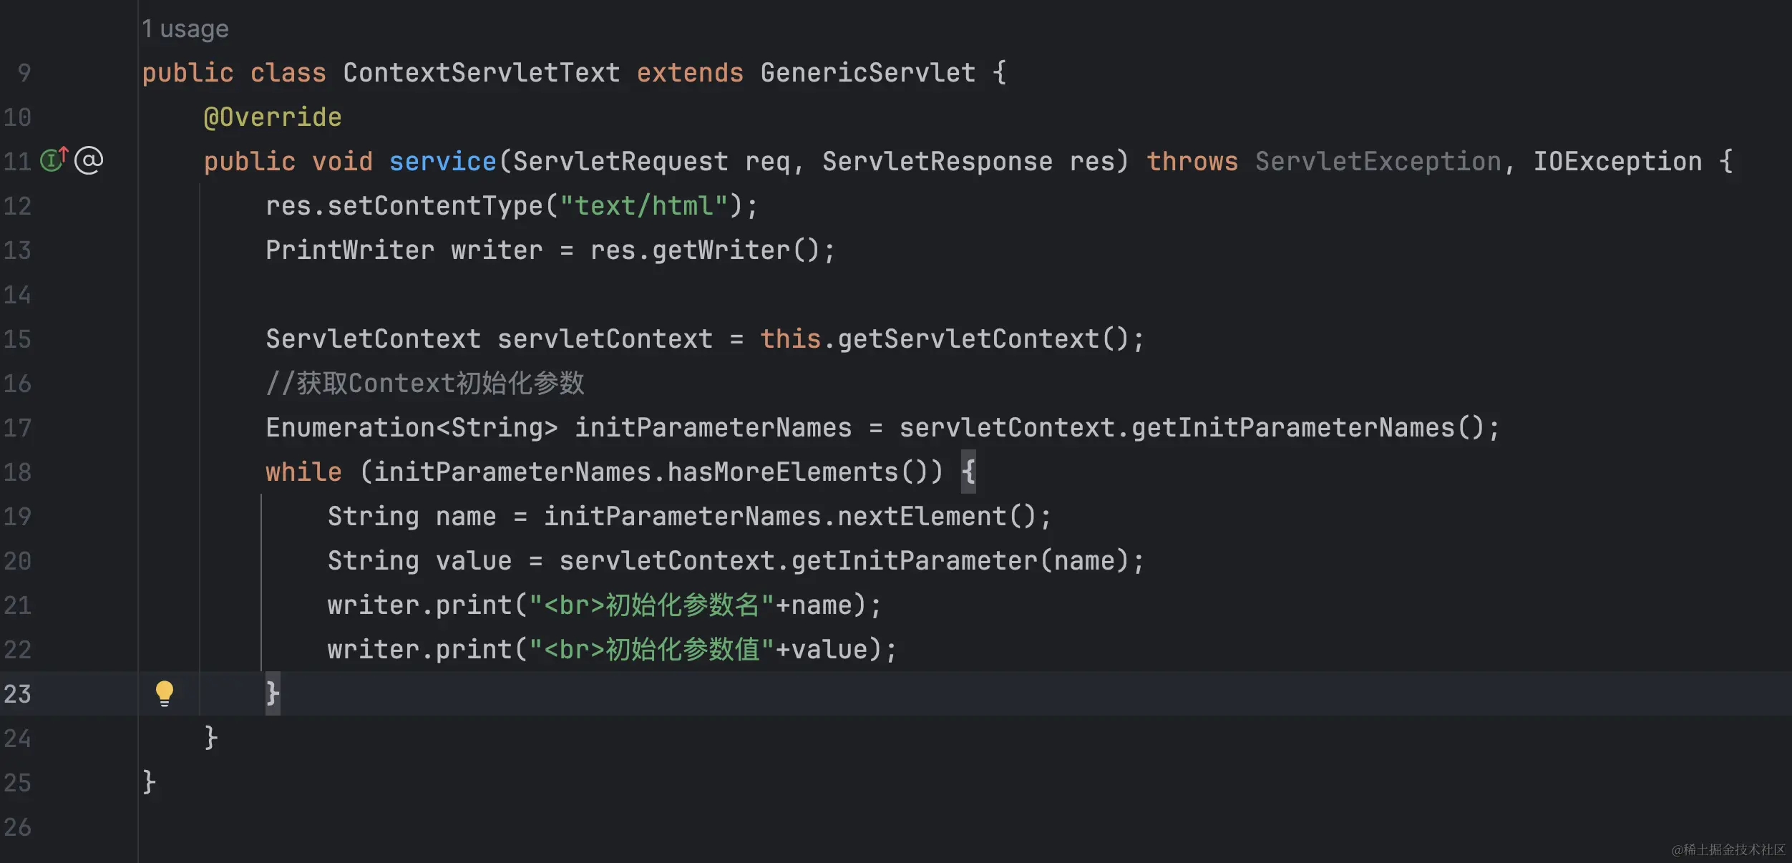Click the Chinese comment on line 16

(425, 384)
